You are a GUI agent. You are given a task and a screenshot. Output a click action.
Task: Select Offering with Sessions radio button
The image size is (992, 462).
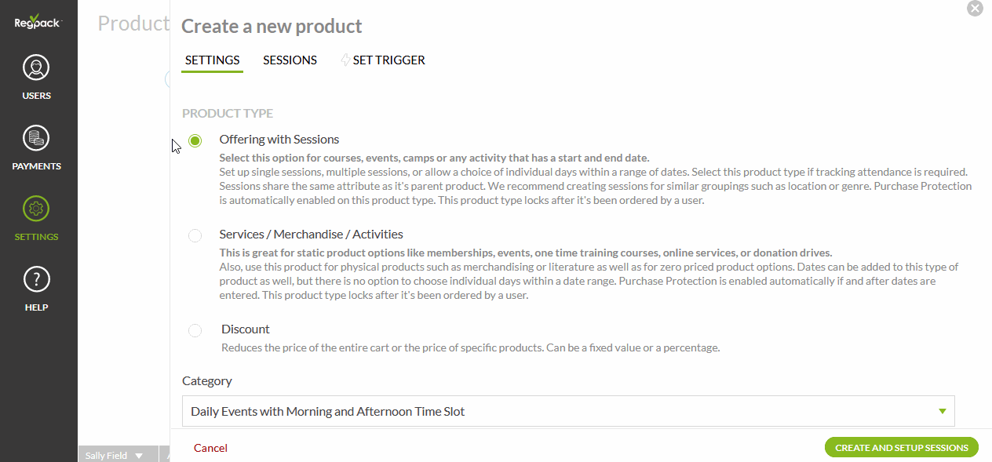[195, 140]
